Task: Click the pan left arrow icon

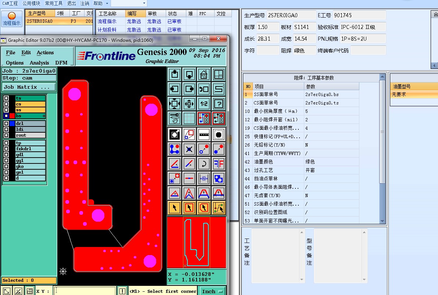Action: (x=175, y=89)
